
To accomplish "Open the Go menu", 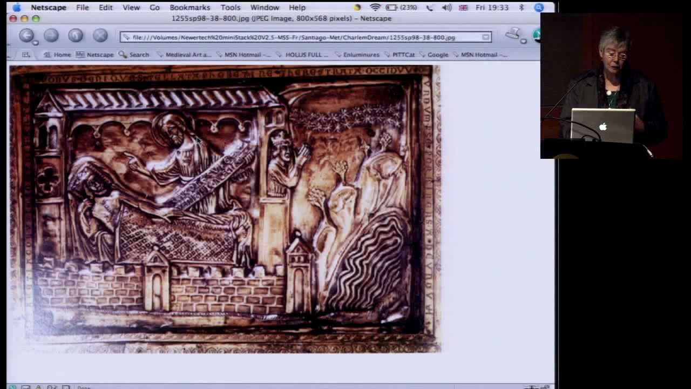I will click(x=155, y=8).
